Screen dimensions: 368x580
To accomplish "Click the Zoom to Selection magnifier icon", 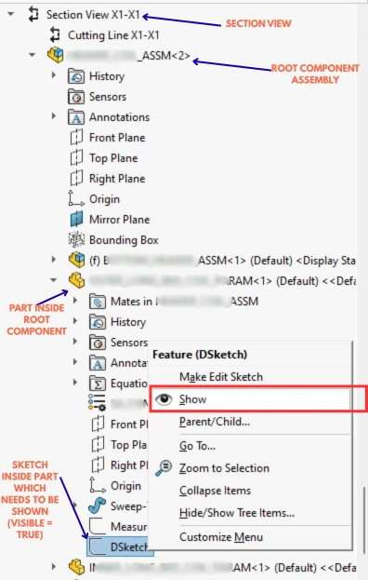I will point(164,467).
